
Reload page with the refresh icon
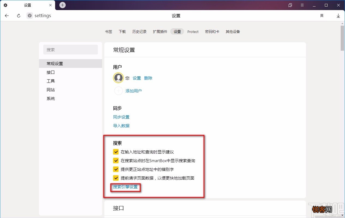pos(19,16)
